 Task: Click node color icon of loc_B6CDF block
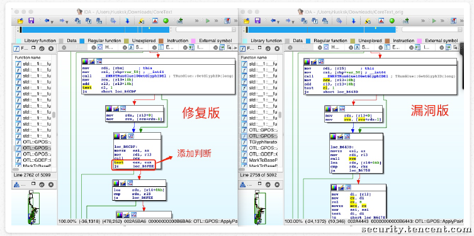point(117,137)
